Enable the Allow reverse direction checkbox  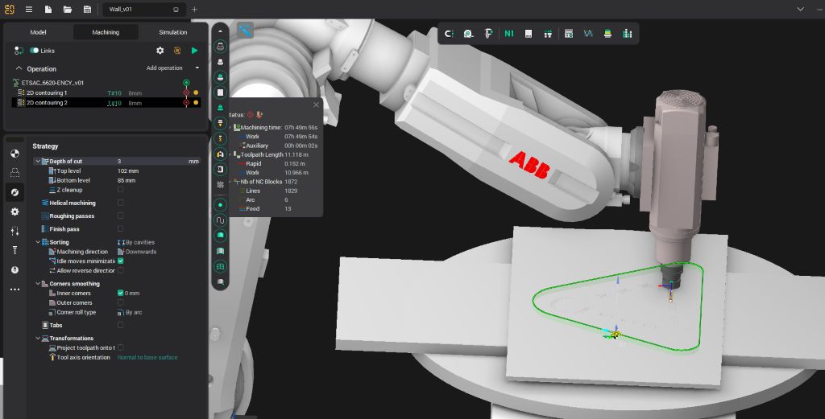coord(121,270)
